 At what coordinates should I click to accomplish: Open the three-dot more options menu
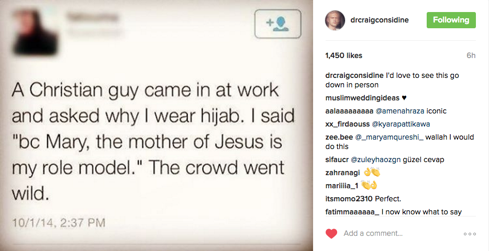point(470,234)
